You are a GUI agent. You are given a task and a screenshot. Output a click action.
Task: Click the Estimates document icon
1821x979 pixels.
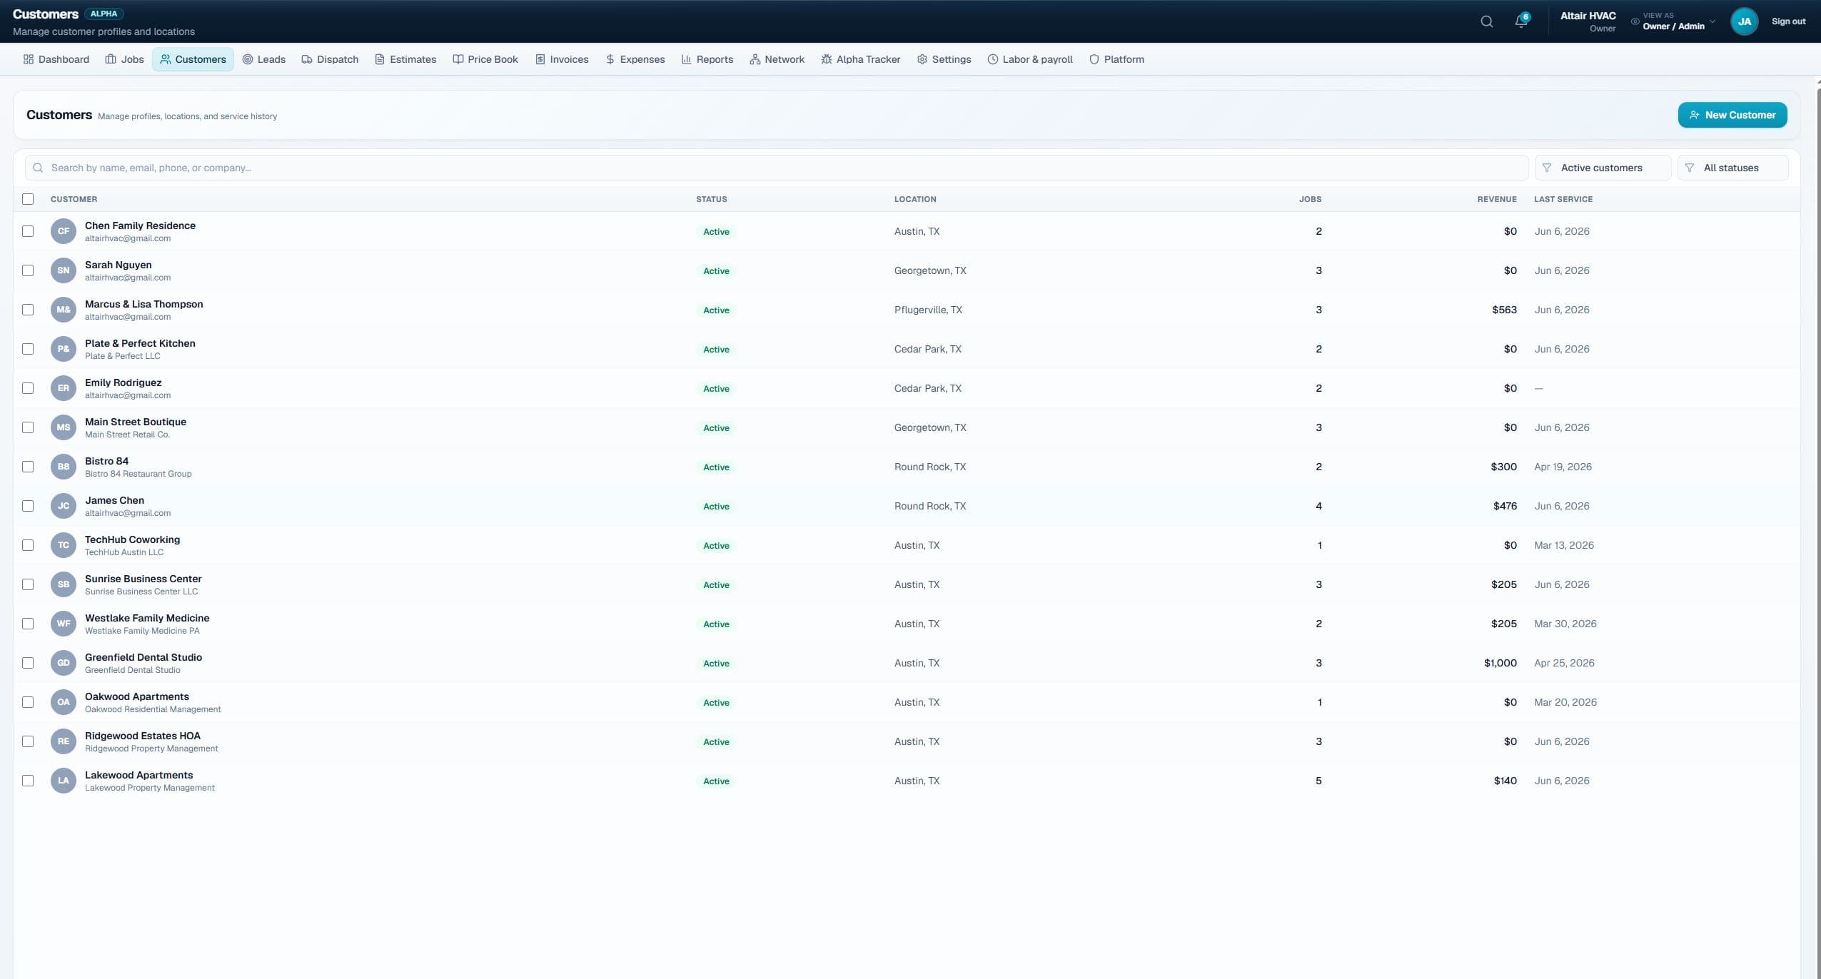pos(380,59)
